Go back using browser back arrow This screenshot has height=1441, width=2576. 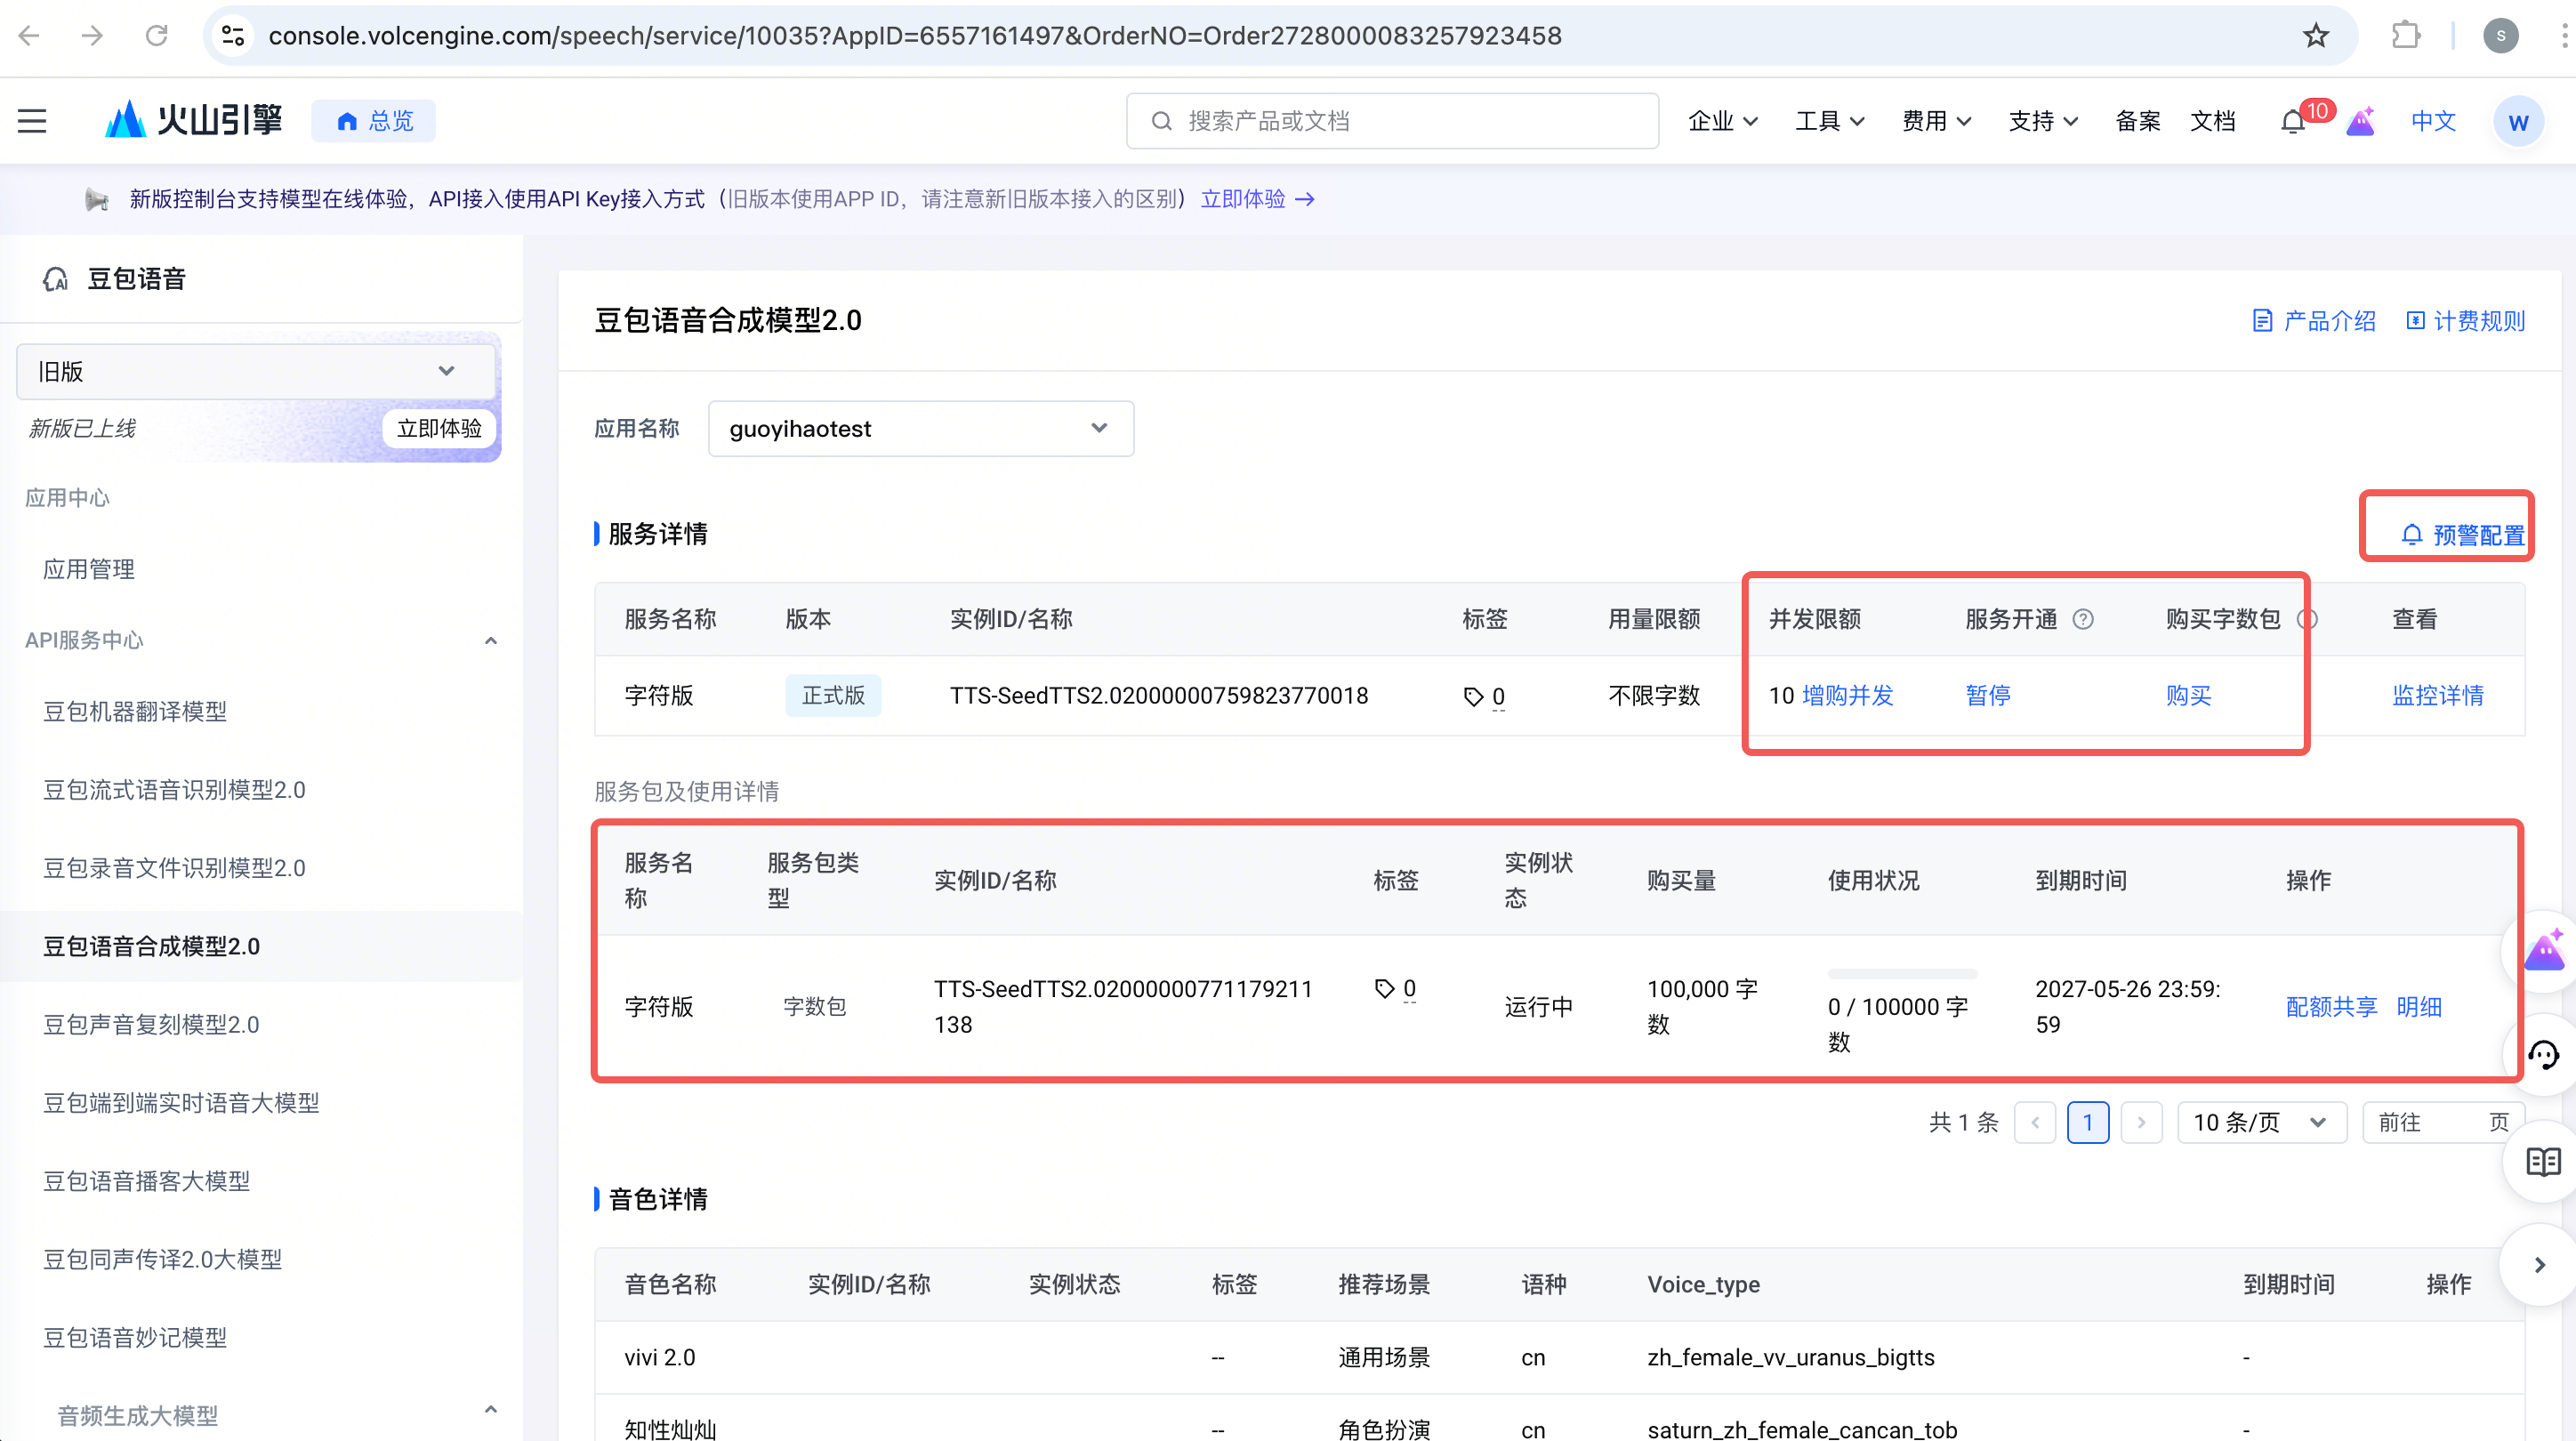pyautogui.click(x=29, y=36)
